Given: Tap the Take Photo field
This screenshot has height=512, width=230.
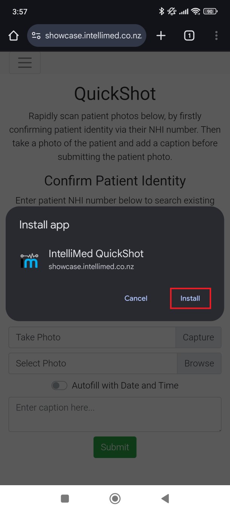Looking at the screenshot, I should click(92, 337).
